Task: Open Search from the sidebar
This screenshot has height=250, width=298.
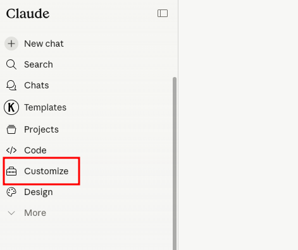Action: (39, 64)
